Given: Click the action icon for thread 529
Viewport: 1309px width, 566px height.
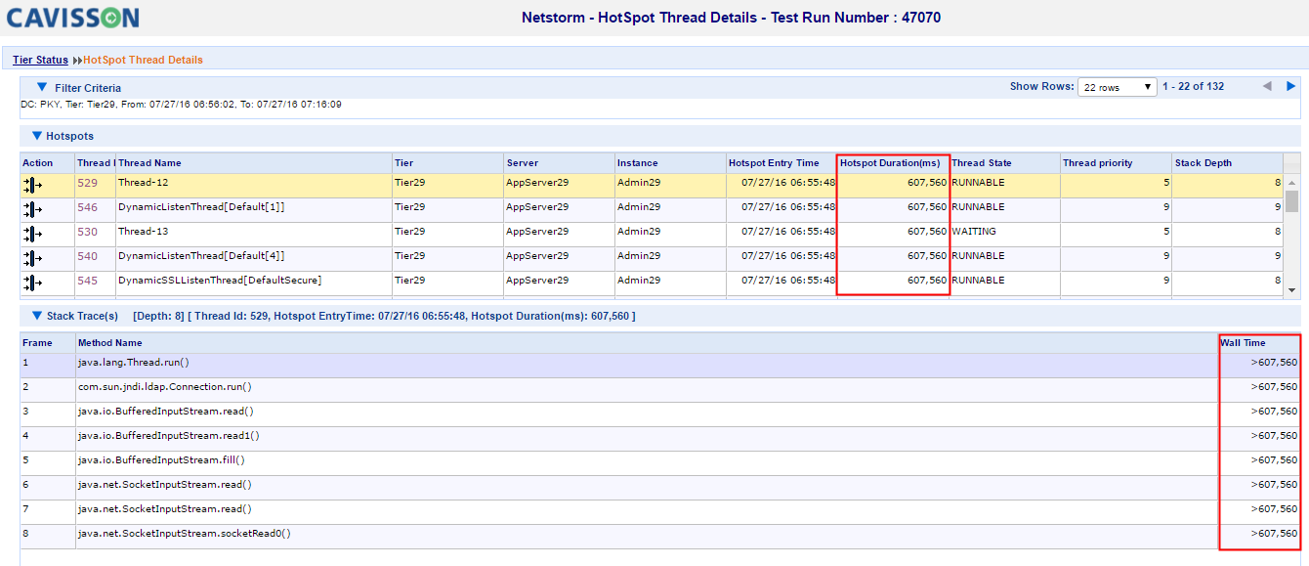Looking at the screenshot, I should pos(32,185).
